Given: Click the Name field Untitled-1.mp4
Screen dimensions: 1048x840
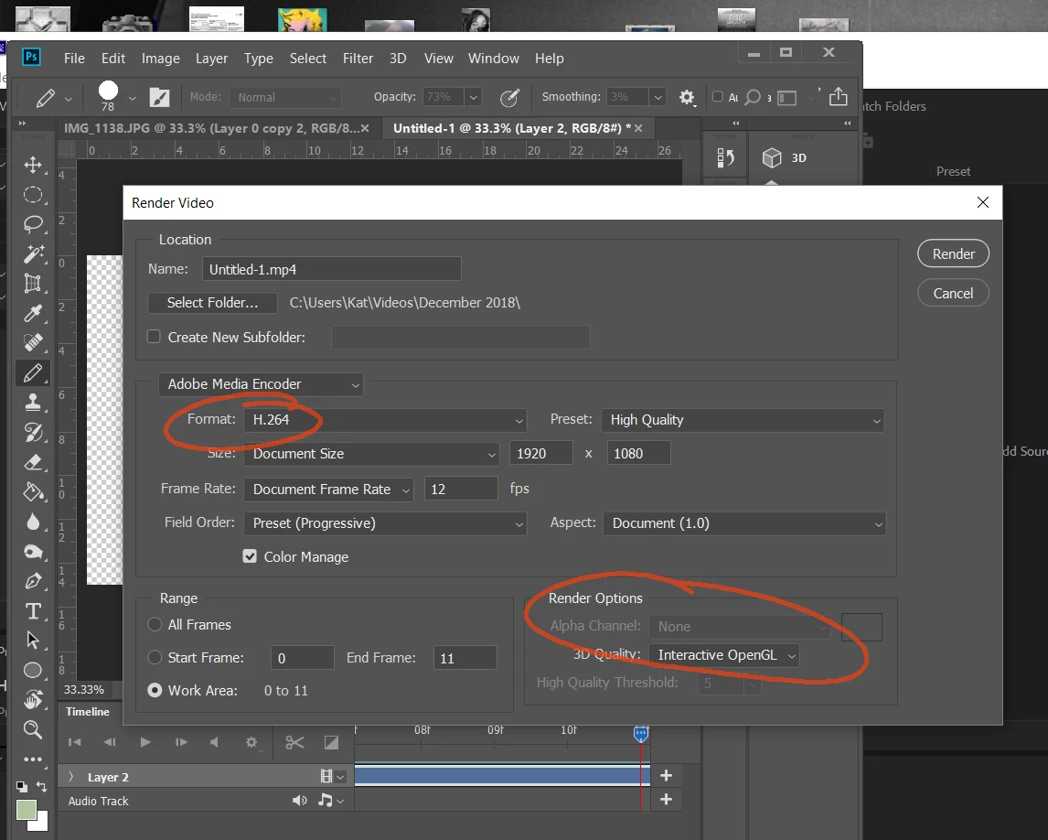Looking at the screenshot, I should (332, 270).
